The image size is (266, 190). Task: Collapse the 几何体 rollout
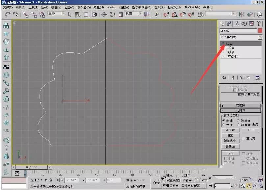point(240,110)
